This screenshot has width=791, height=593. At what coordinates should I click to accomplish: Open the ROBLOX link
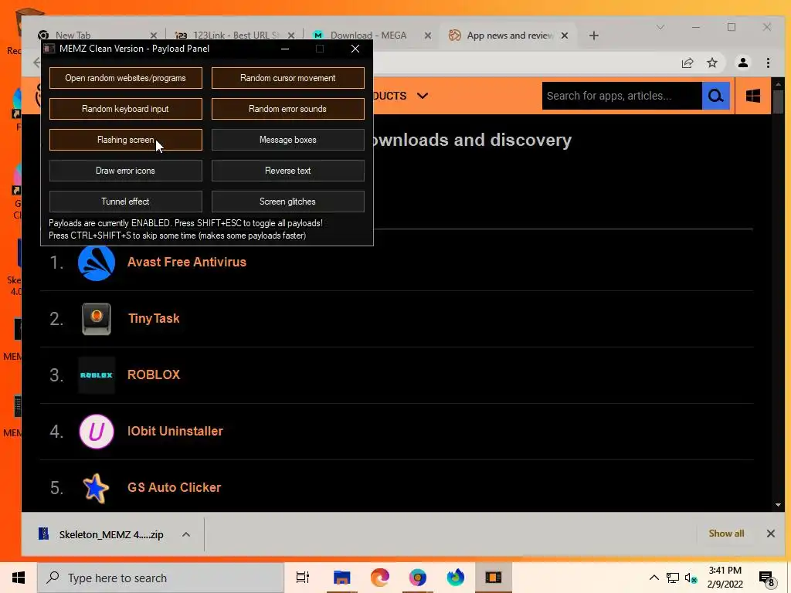pos(154,375)
